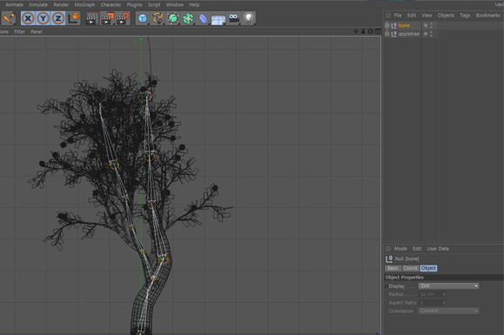Click the Aspect Ratio stepper arrows
Image resolution: width=504 pixels, height=335 pixels.
444,303
